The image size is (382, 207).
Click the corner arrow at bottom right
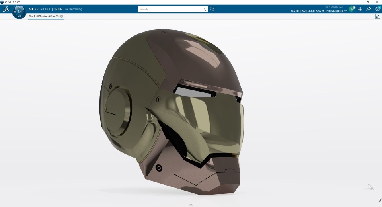click(x=380, y=200)
